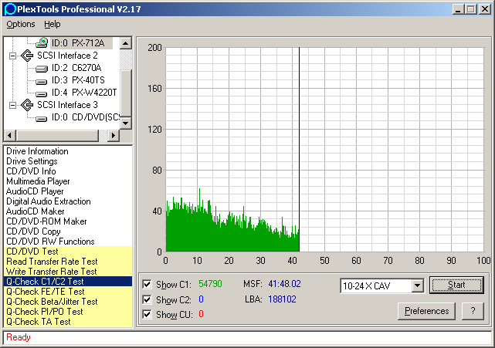Viewport: 495px width, 348px height.
Task: Open the Preferences dialog
Action: coord(426,311)
